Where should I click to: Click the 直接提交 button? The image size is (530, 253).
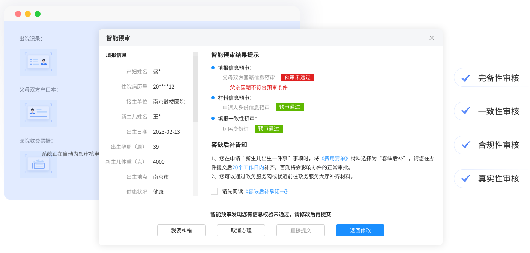[x=300, y=230]
